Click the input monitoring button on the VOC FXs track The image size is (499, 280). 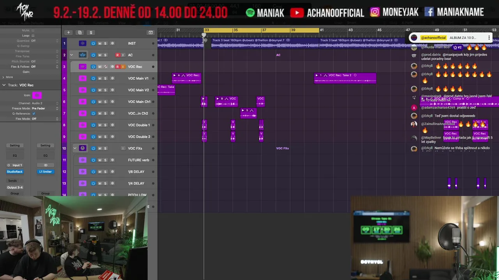123,148
